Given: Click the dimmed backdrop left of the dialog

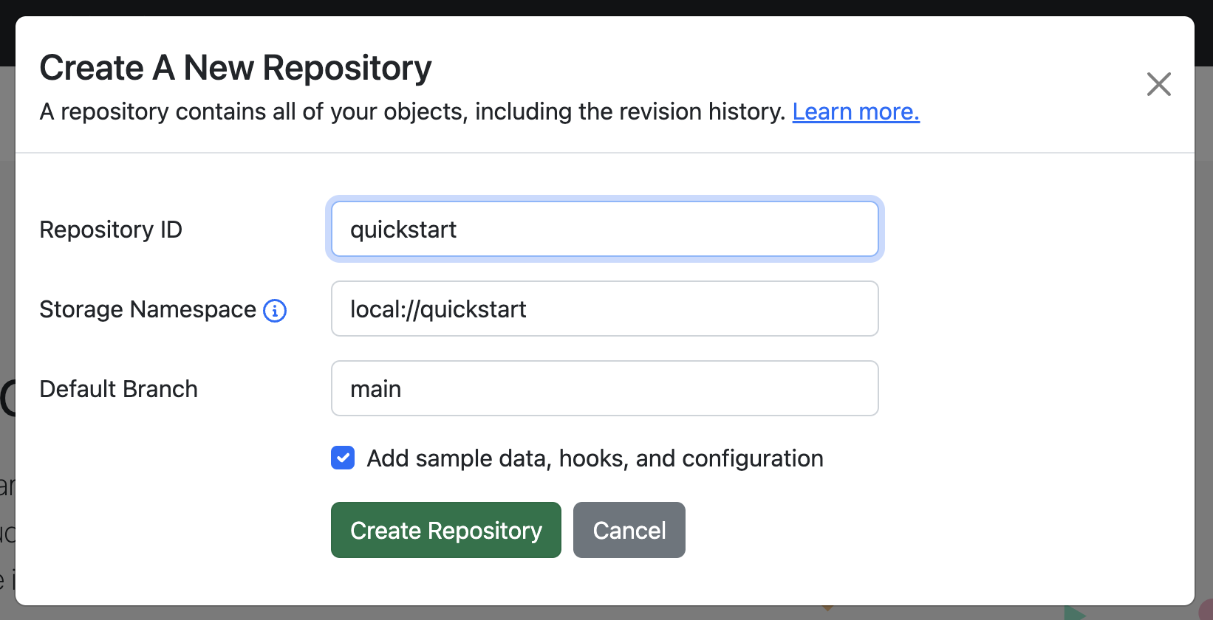Looking at the screenshot, I should (x=7, y=295).
